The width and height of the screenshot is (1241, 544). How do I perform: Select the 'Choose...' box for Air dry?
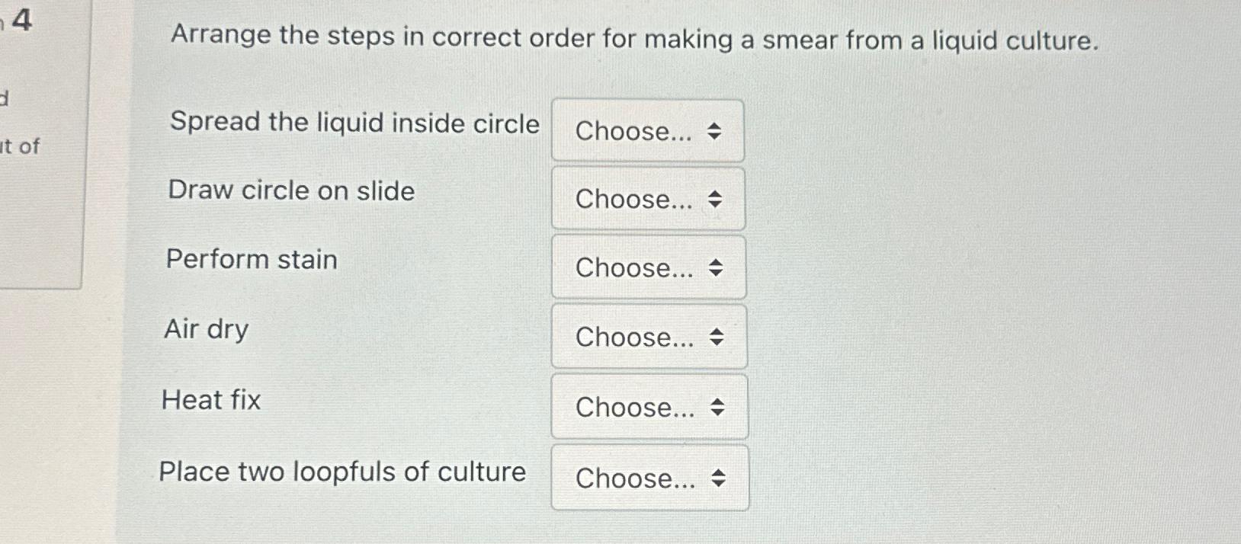coord(649,336)
